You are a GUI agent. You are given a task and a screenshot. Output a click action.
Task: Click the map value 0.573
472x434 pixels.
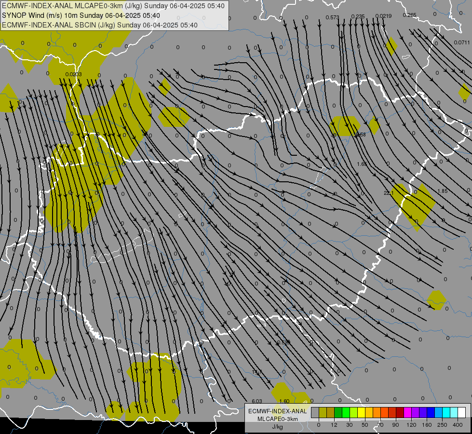pyautogui.click(x=332, y=17)
